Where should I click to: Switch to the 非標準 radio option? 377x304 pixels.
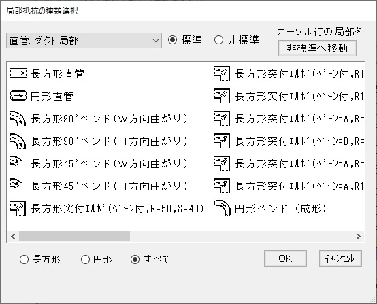(218, 40)
